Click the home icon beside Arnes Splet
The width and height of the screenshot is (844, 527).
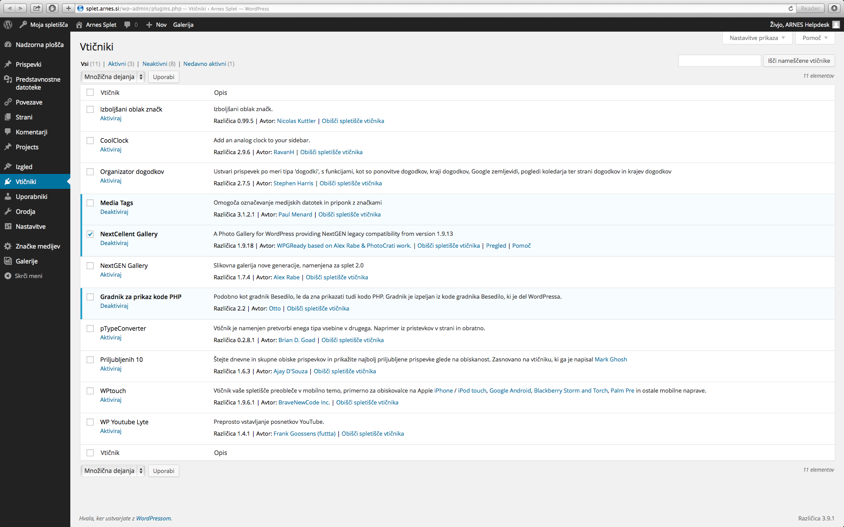tap(79, 25)
